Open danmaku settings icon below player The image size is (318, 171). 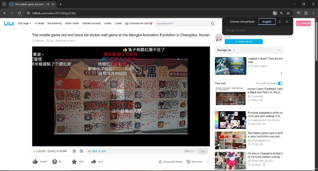pyautogui.click(x=81, y=151)
